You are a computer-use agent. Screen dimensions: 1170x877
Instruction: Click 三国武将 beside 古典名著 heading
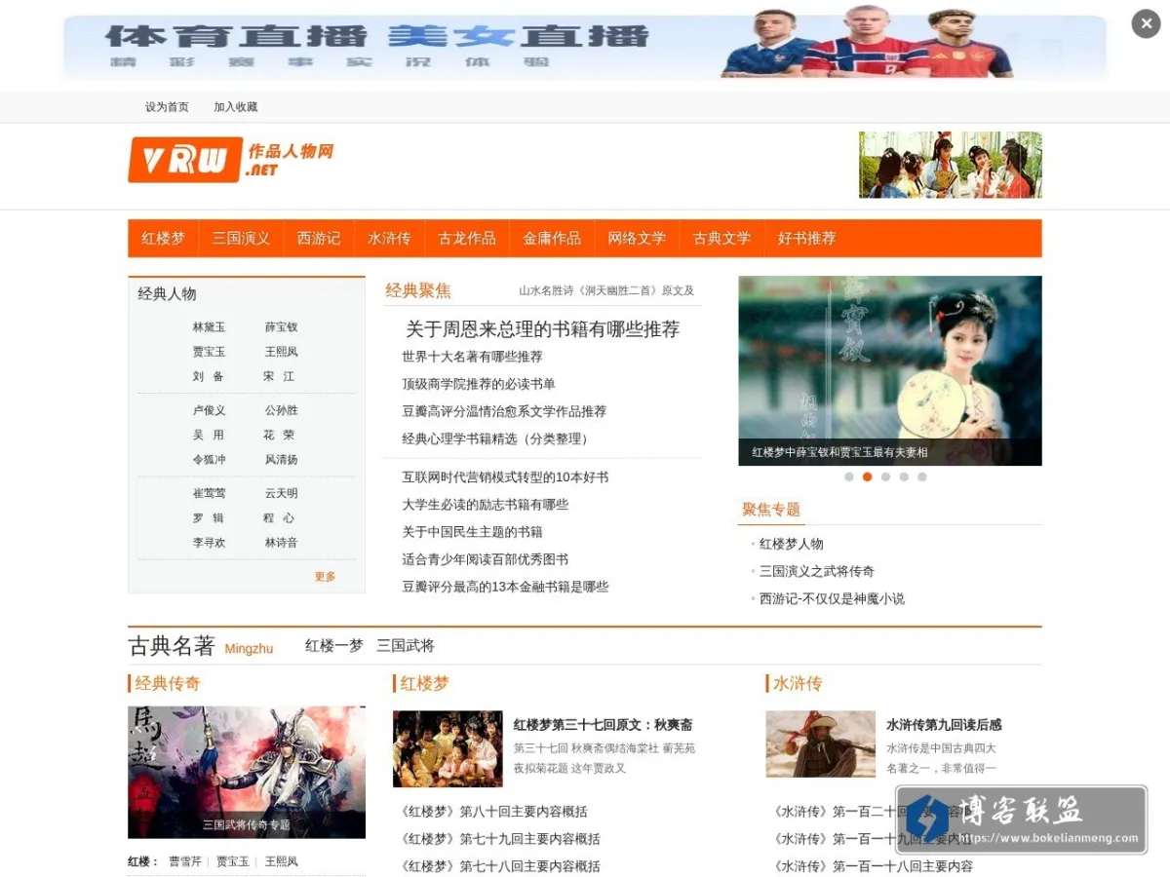406,645
